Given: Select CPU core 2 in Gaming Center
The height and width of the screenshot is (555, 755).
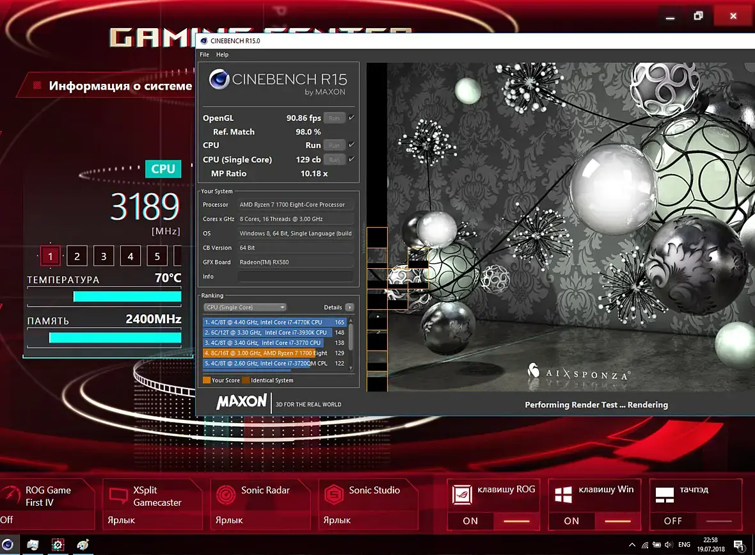Looking at the screenshot, I should (77, 256).
